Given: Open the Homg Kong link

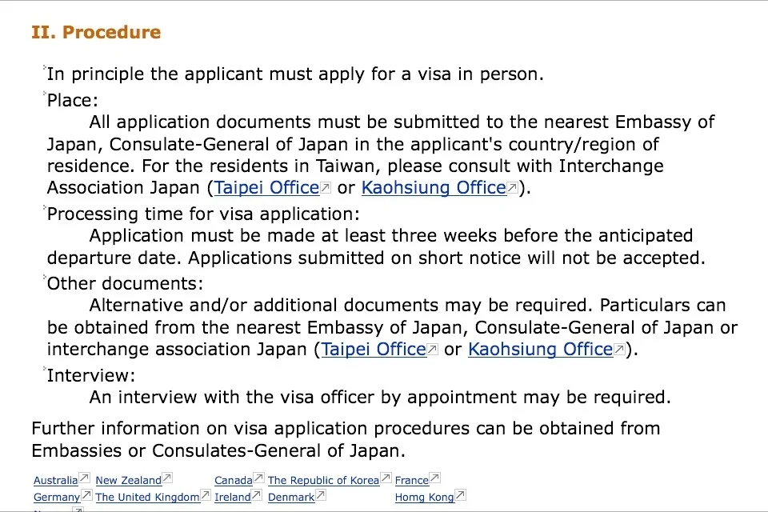Looking at the screenshot, I should [x=425, y=497].
